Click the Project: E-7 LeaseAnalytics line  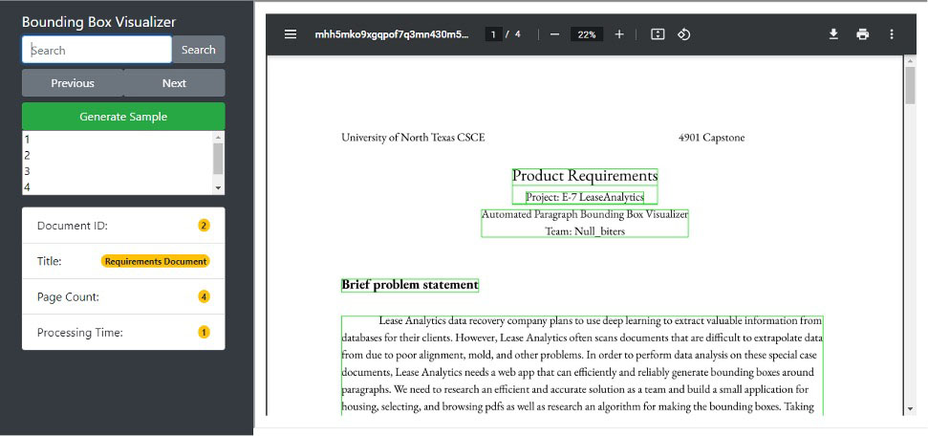click(x=585, y=197)
